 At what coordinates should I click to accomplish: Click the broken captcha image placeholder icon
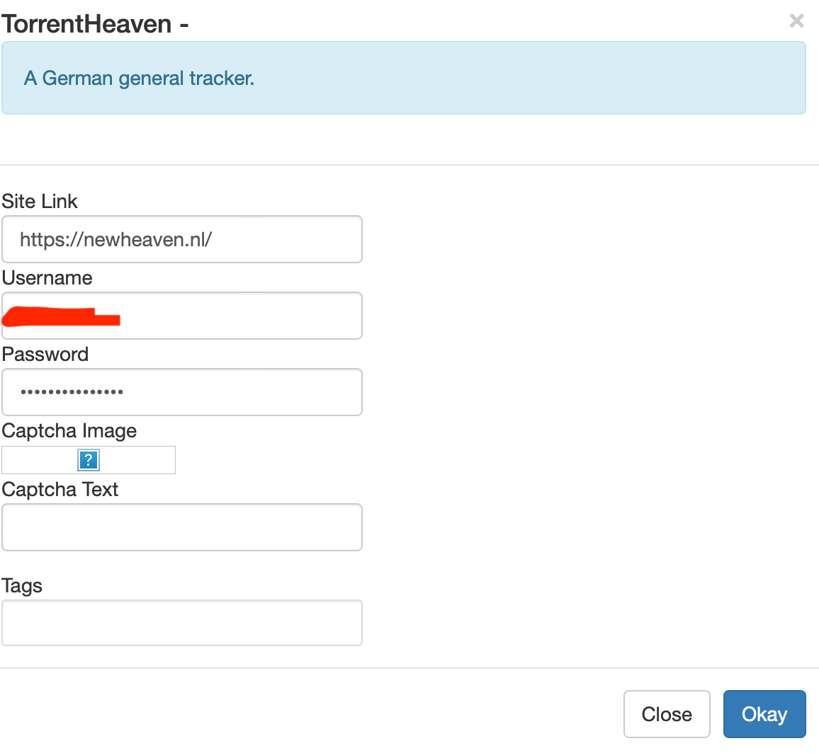coord(88,459)
